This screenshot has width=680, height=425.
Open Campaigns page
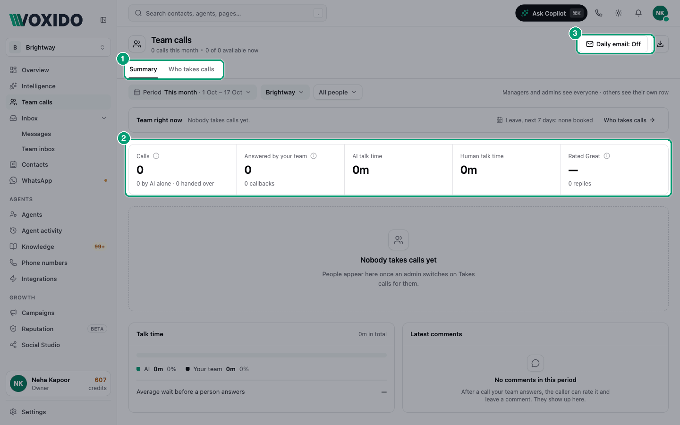(59, 313)
